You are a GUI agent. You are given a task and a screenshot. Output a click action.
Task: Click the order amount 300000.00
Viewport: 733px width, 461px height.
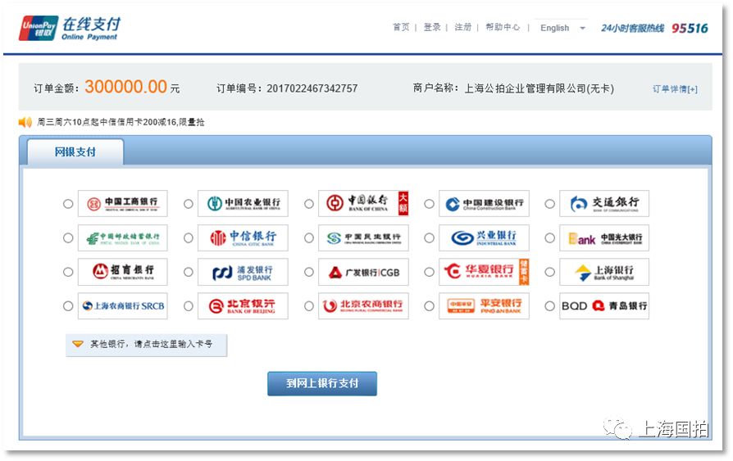(x=125, y=87)
